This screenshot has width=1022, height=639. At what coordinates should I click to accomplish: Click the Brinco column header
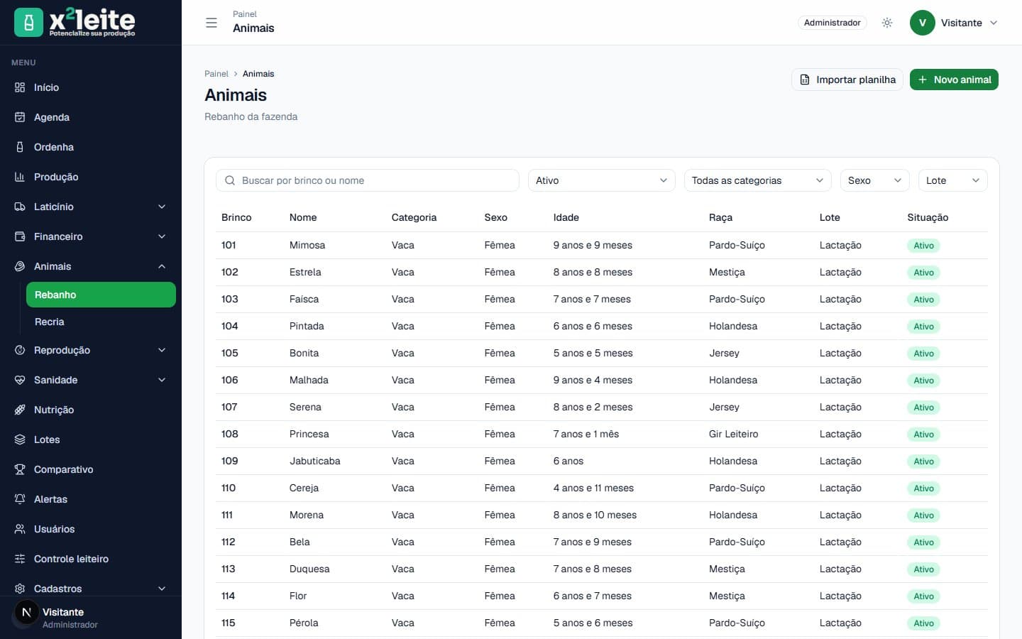(x=236, y=217)
